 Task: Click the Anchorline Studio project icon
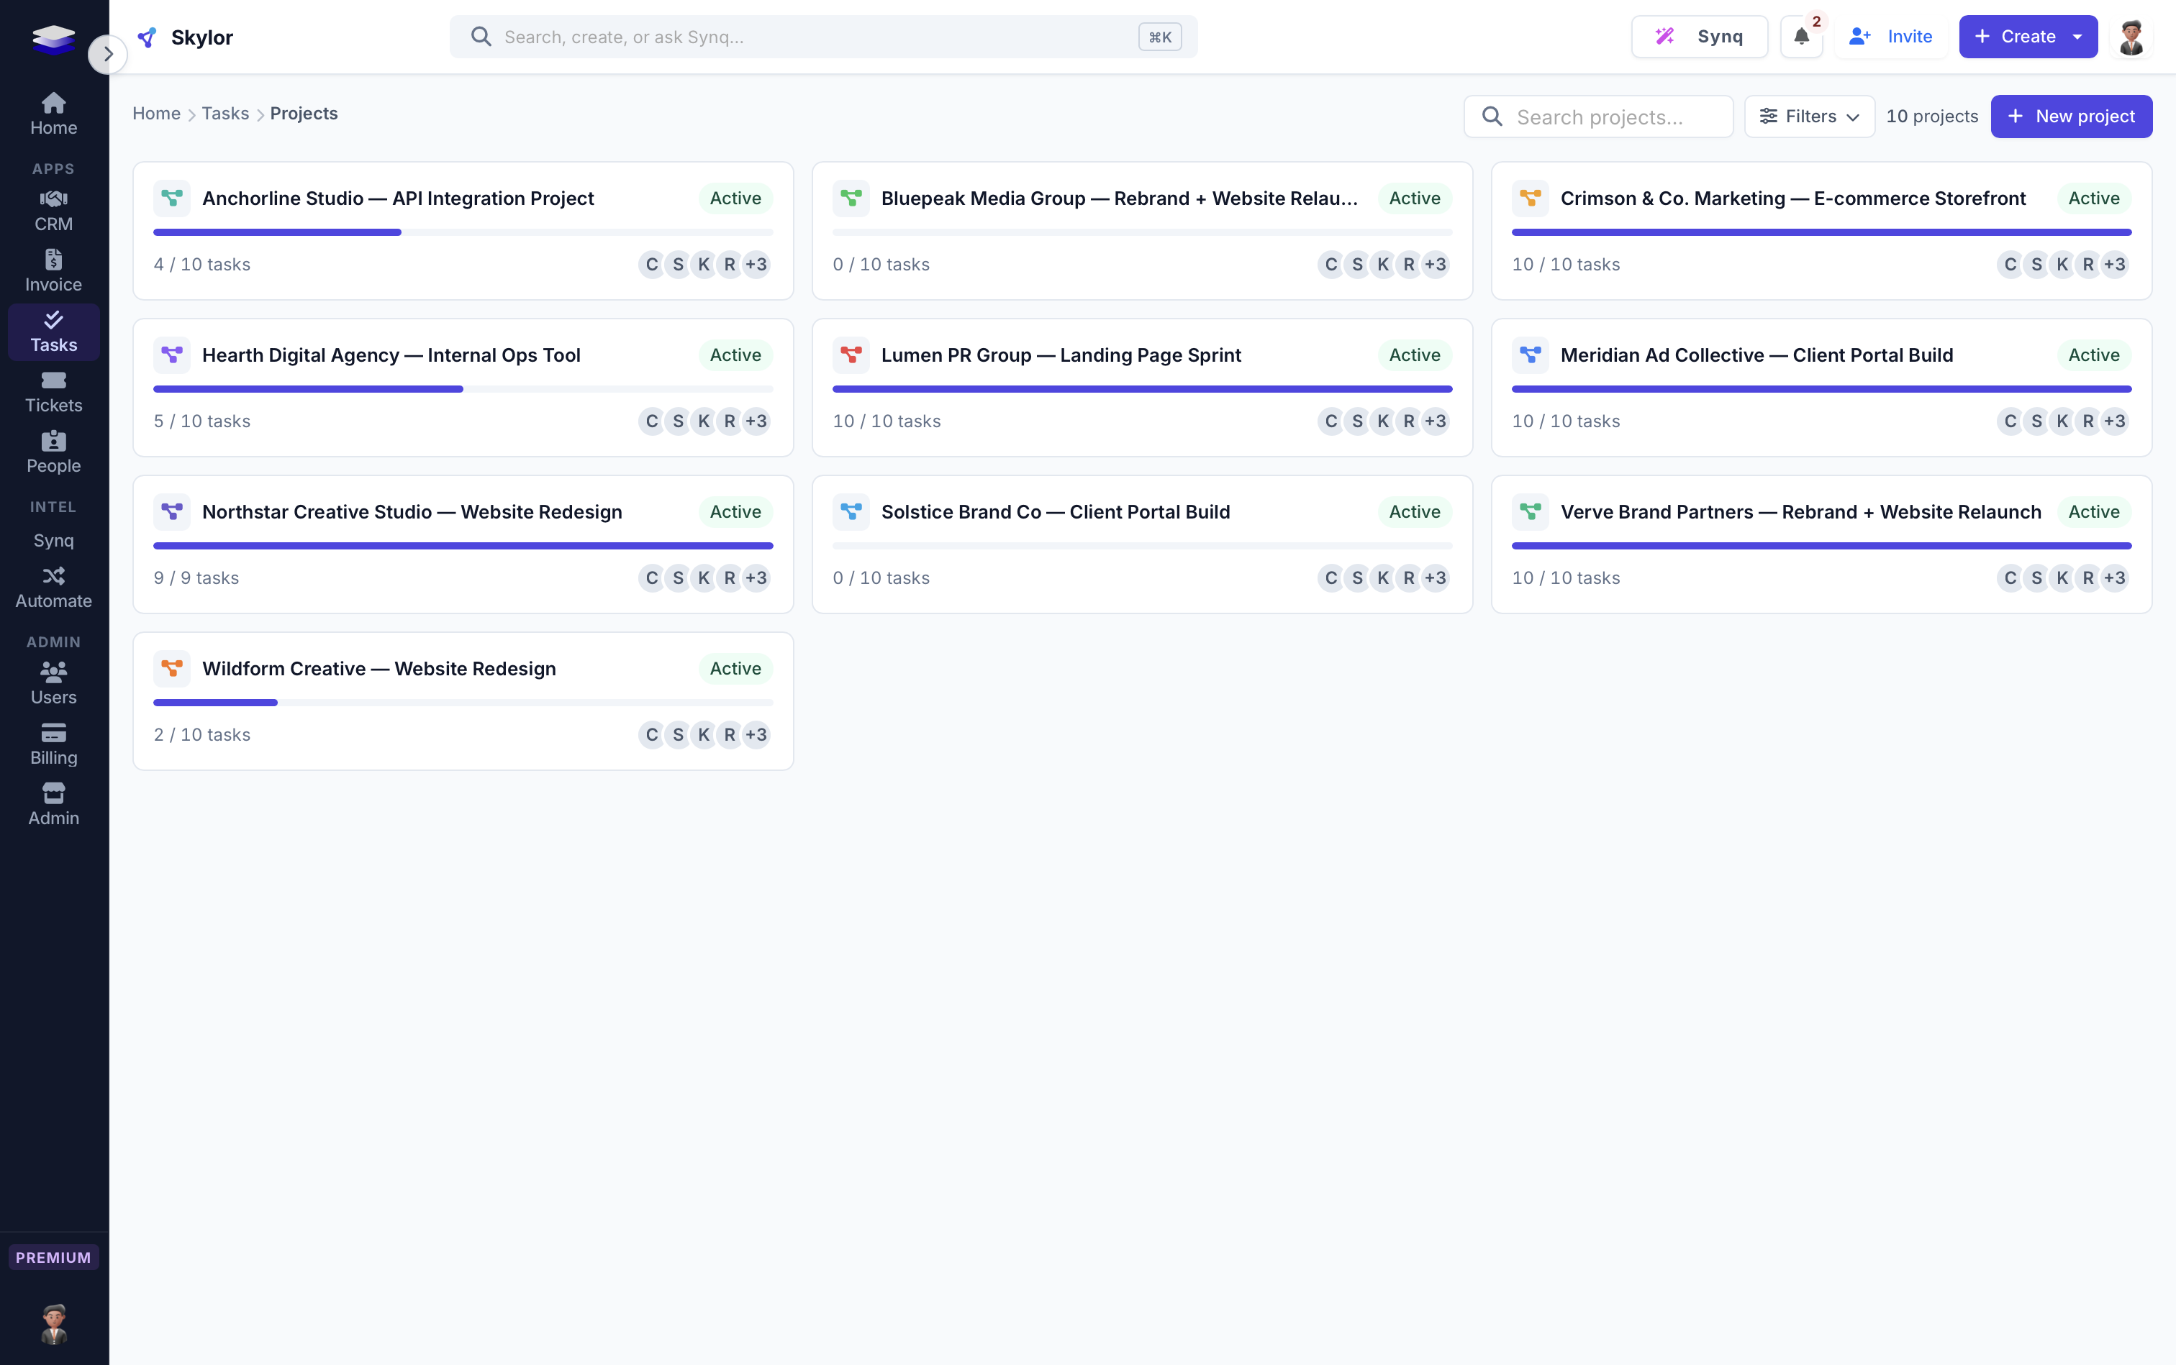coord(172,198)
